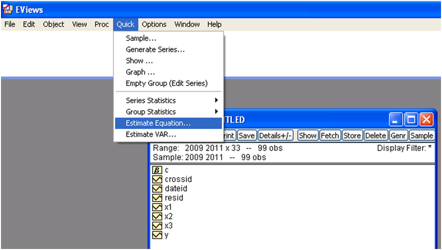This screenshot has width=442, height=250.
Task: Click the EViews application logo icon
Action: tap(7, 9)
